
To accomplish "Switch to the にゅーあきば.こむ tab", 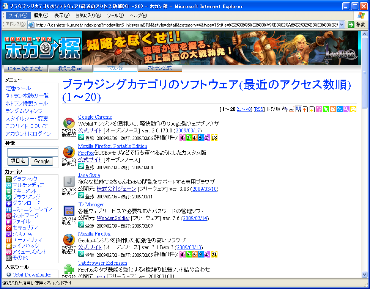I will point(25,69).
